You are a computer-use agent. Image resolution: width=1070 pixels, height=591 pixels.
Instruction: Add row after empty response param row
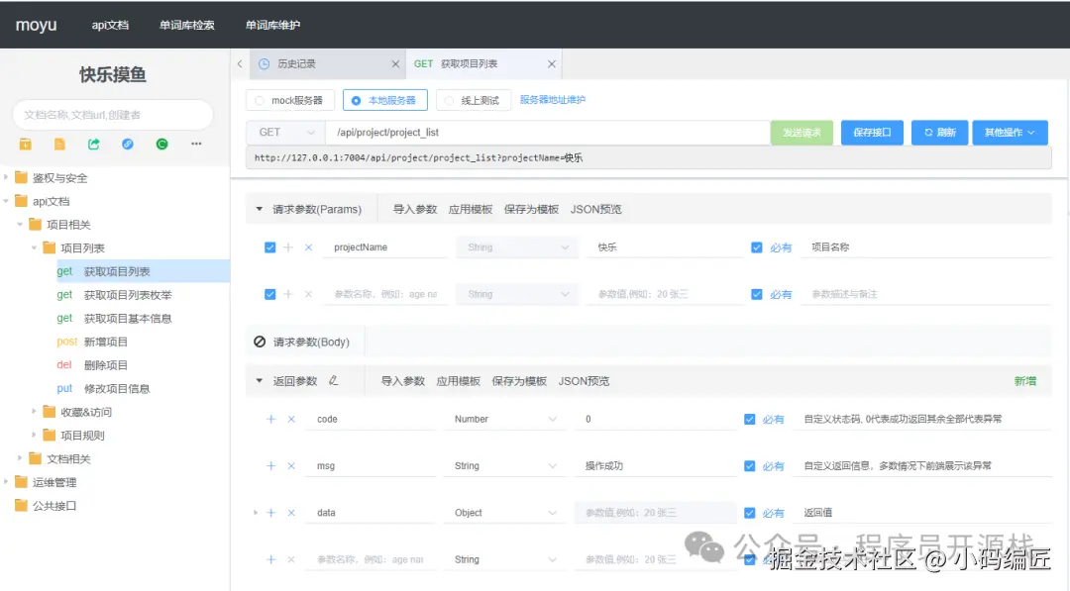click(270, 559)
